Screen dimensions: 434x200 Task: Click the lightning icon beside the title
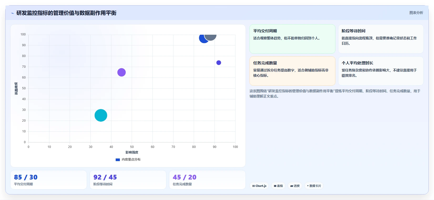pos(12,13)
